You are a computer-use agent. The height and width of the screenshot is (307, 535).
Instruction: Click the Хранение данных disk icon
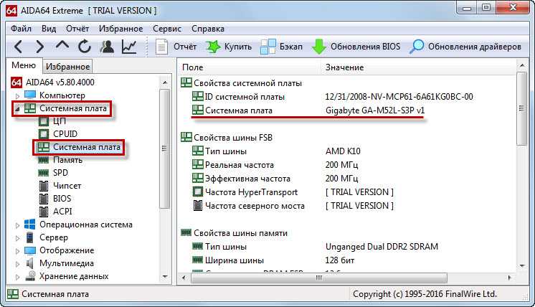[31, 276]
